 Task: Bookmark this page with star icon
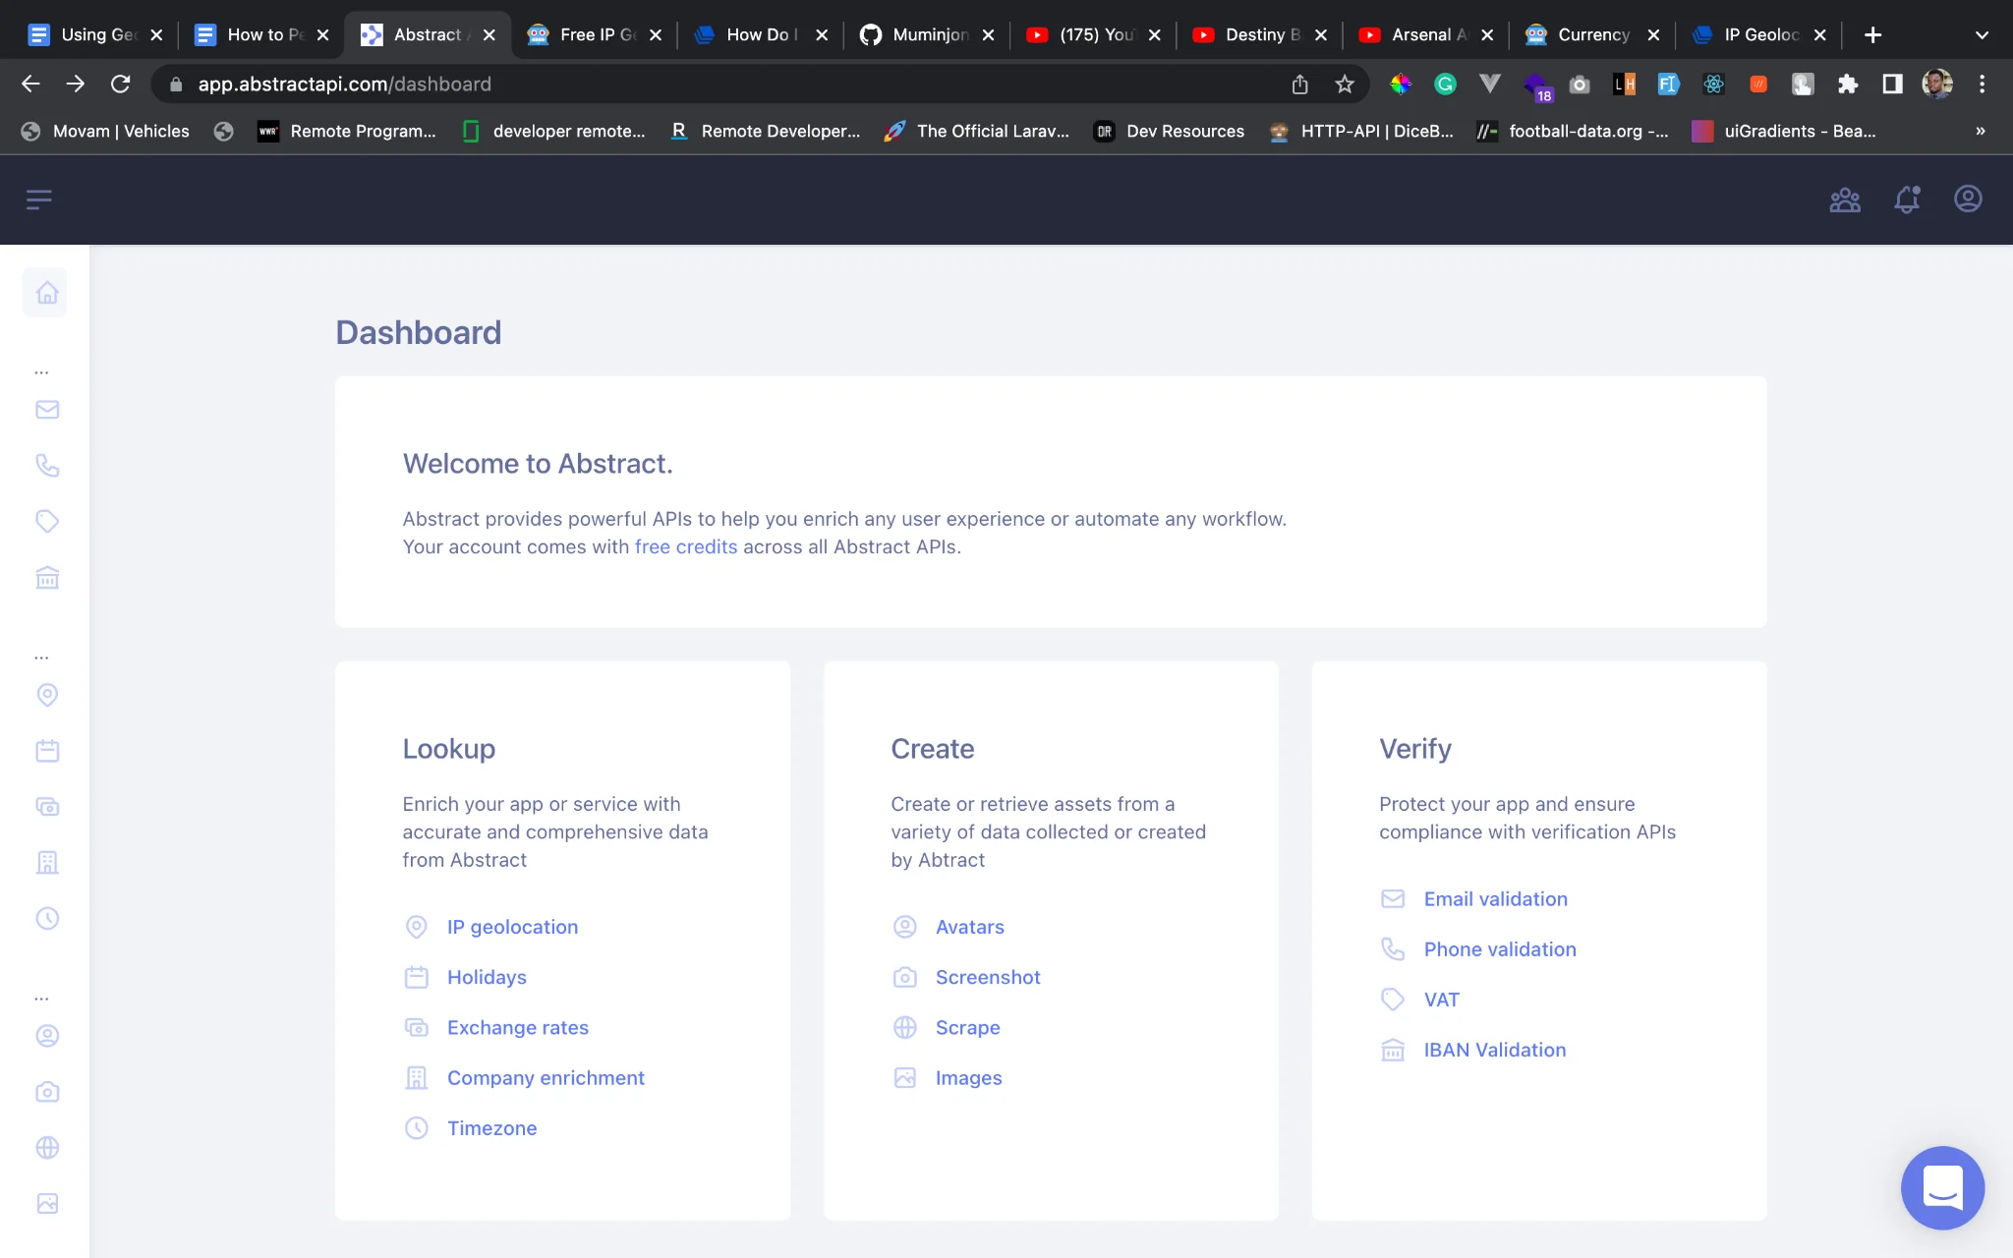coord(1345,85)
